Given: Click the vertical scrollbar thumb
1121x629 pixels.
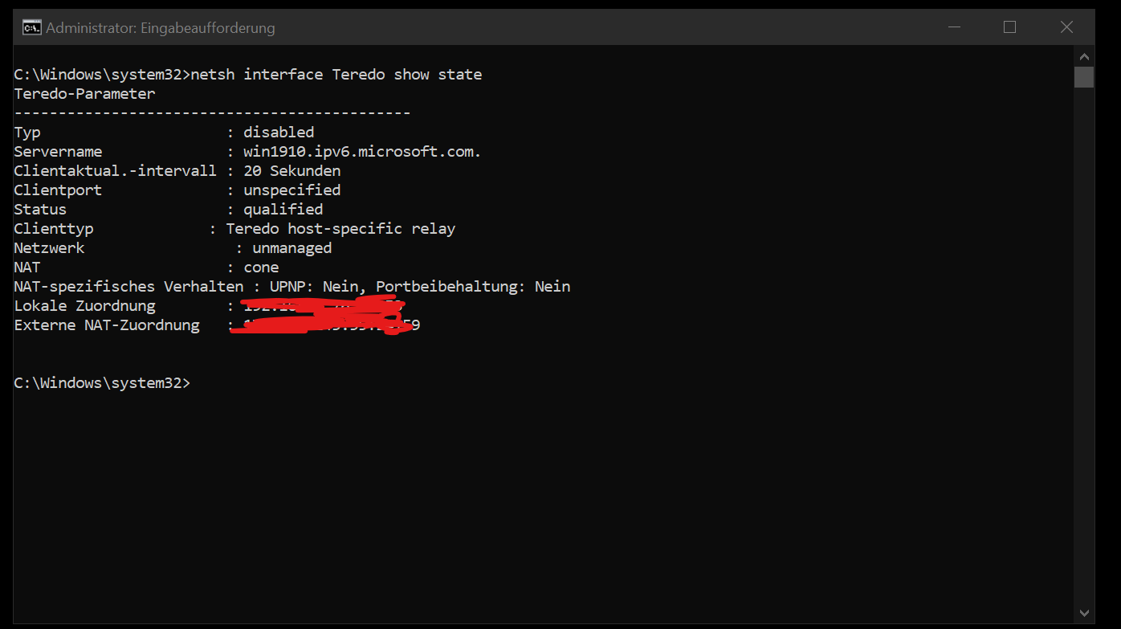Looking at the screenshot, I should click(1085, 77).
